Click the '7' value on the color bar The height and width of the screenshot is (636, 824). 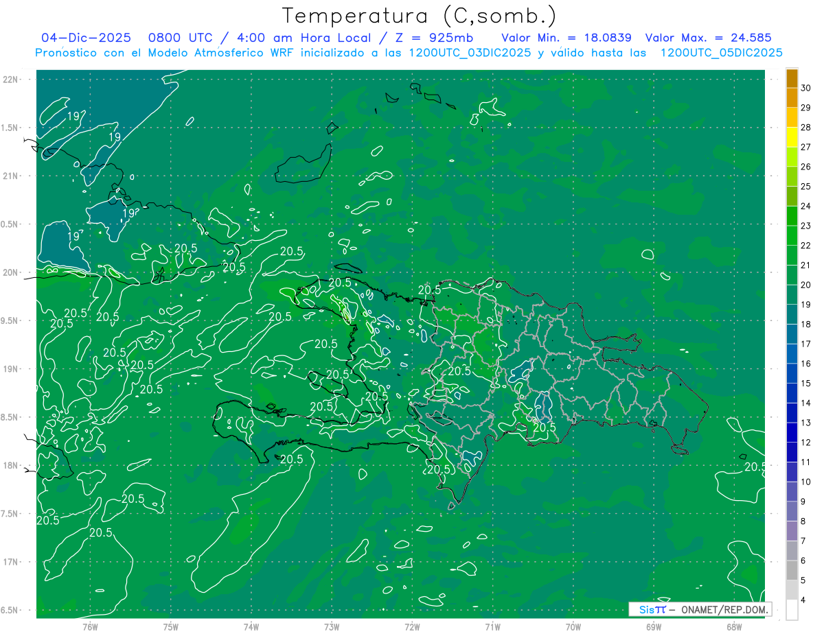[804, 541]
